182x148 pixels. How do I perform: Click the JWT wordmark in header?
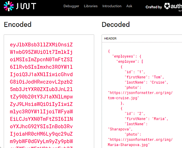click(26, 6)
